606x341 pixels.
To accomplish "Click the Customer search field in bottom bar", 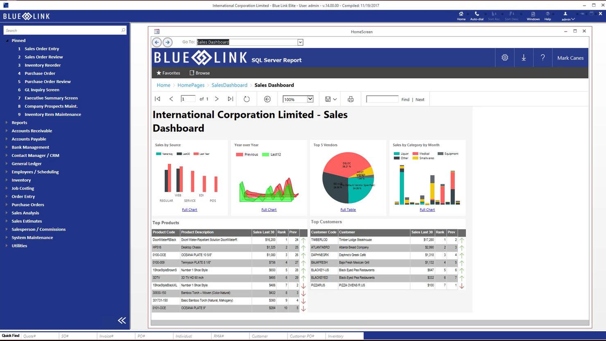I will pyautogui.click(x=268, y=336).
